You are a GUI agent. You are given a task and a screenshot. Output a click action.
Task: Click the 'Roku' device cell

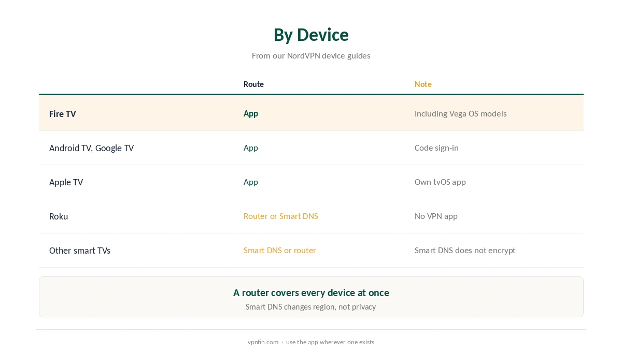(x=59, y=216)
